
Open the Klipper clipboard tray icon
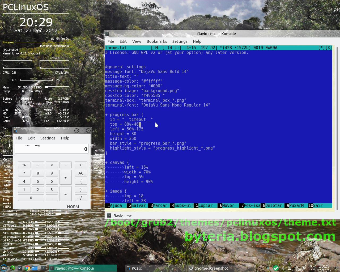pos(304,268)
